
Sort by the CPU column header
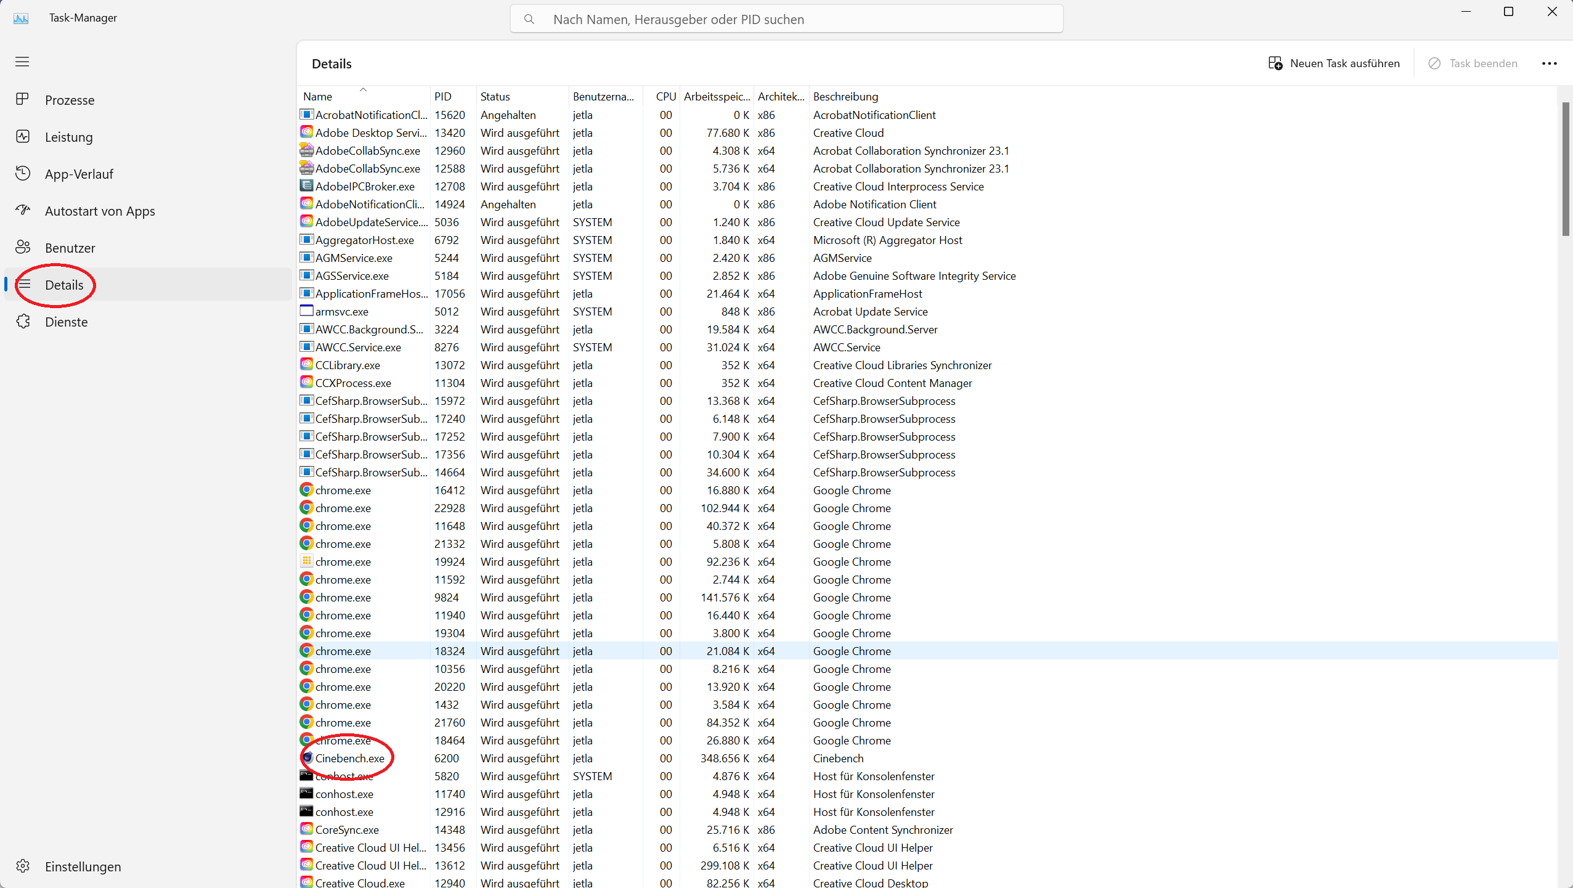pyautogui.click(x=662, y=96)
